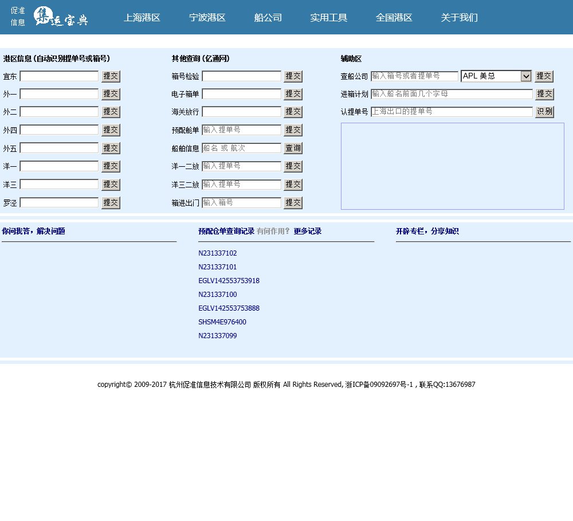Submit the 外一 port query
The width and height of the screenshot is (573, 521).
click(111, 94)
